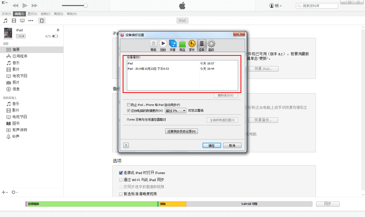The image size is (365, 217).
Task: Open the Sharing (共享) preferences tab
Action: coord(173,45)
